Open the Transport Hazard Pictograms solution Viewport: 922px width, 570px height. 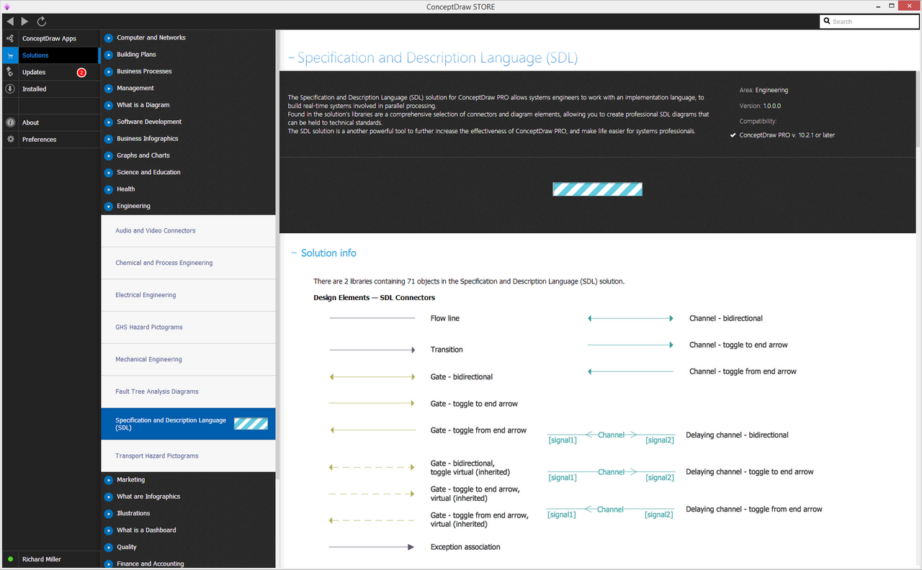pos(189,456)
